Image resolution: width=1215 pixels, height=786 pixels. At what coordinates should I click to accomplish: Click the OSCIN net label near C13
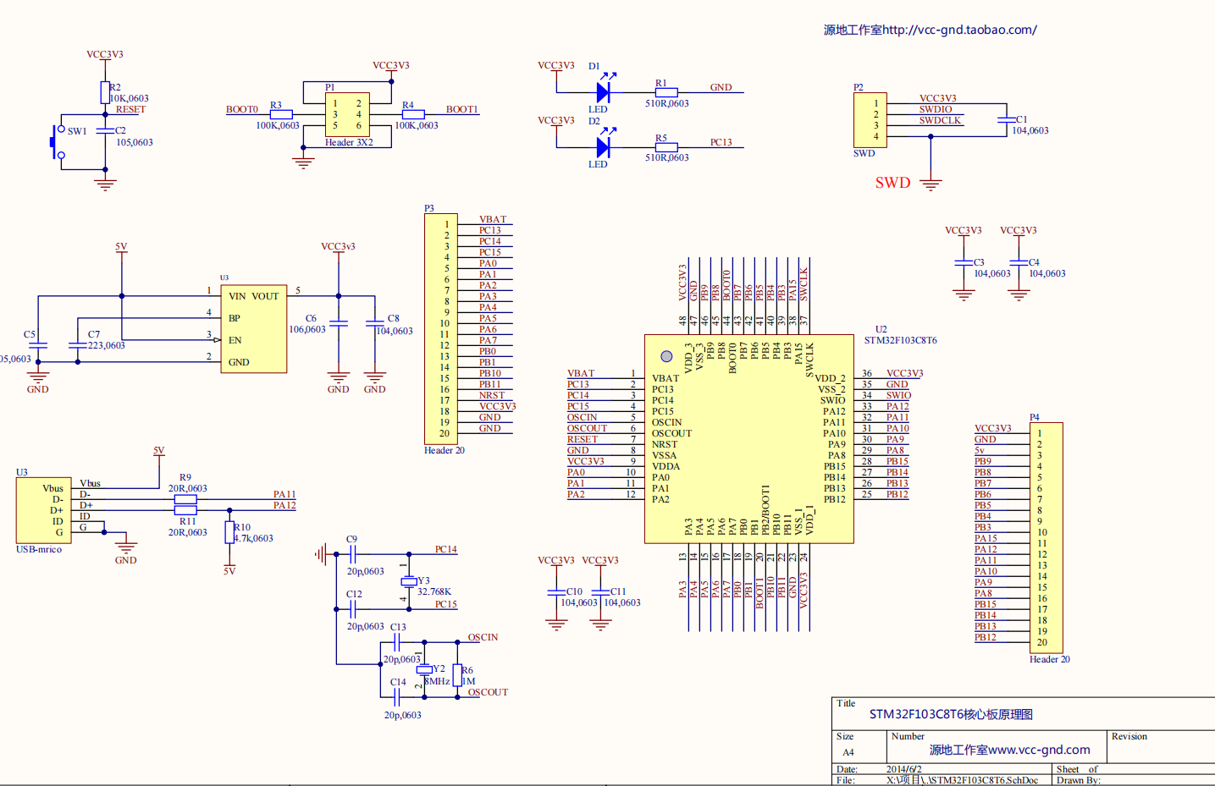tap(483, 637)
